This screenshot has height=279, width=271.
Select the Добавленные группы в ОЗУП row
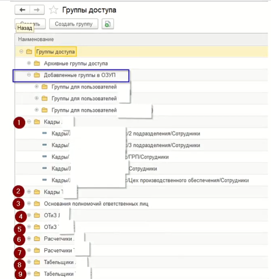coord(79,75)
